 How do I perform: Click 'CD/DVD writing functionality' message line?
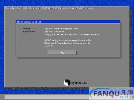(x=68, y=40)
